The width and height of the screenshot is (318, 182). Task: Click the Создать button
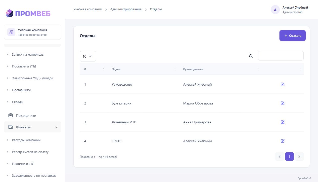tap(292, 36)
